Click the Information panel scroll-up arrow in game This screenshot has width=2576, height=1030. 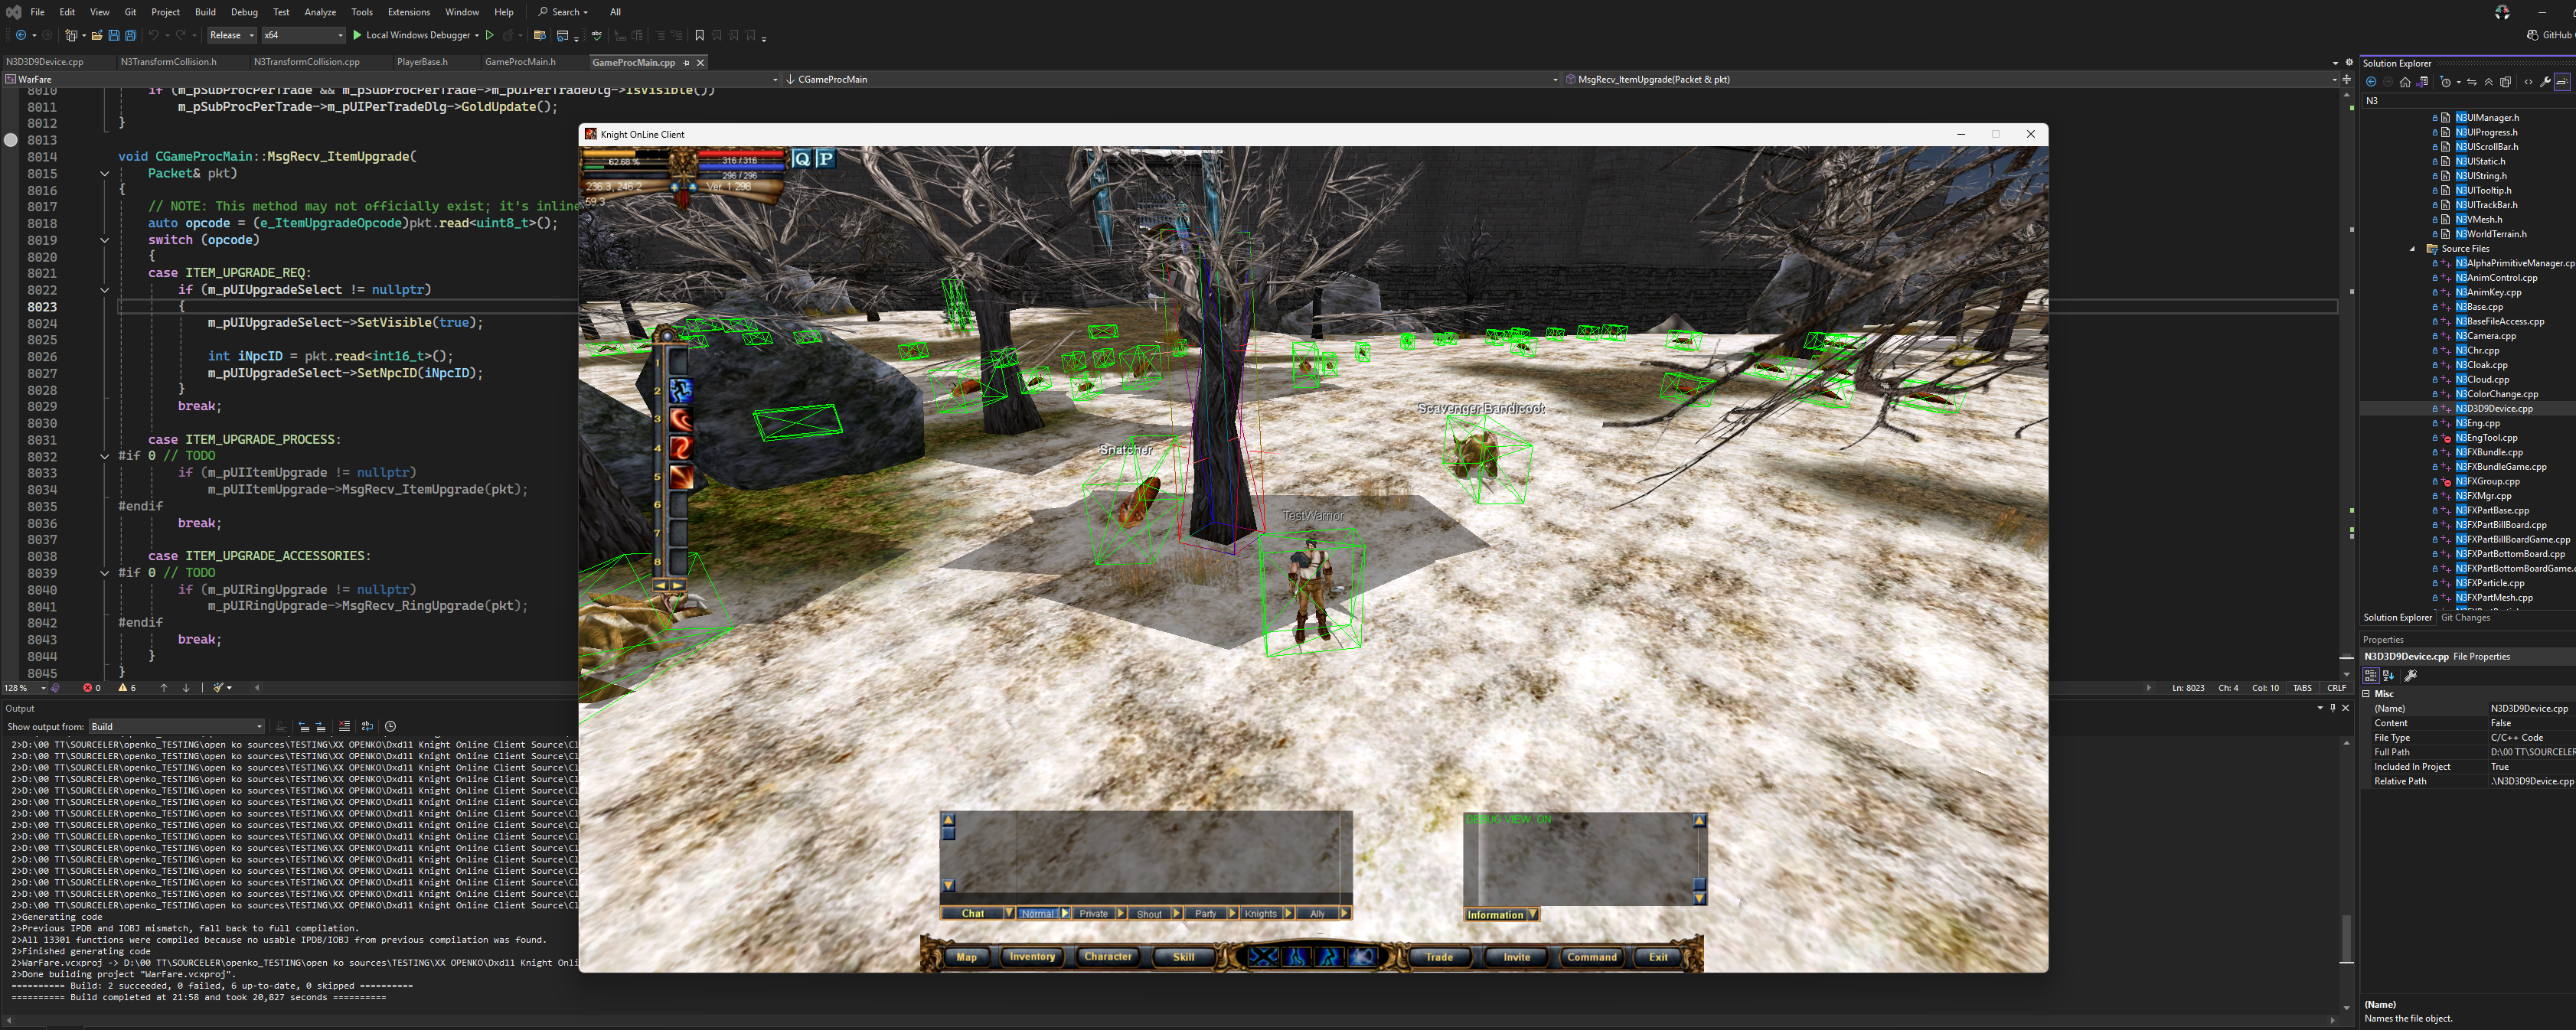1699,820
